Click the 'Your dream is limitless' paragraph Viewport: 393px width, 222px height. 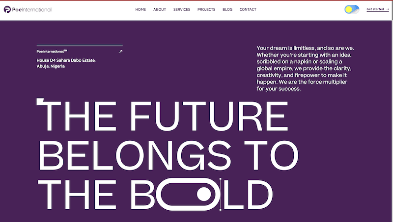click(x=305, y=68)
